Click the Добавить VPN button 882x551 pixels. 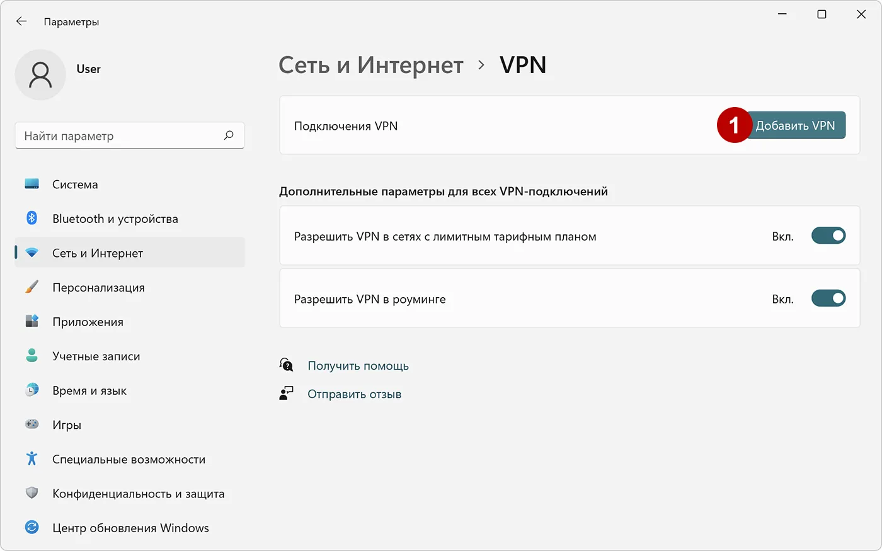tap(796, 125)
